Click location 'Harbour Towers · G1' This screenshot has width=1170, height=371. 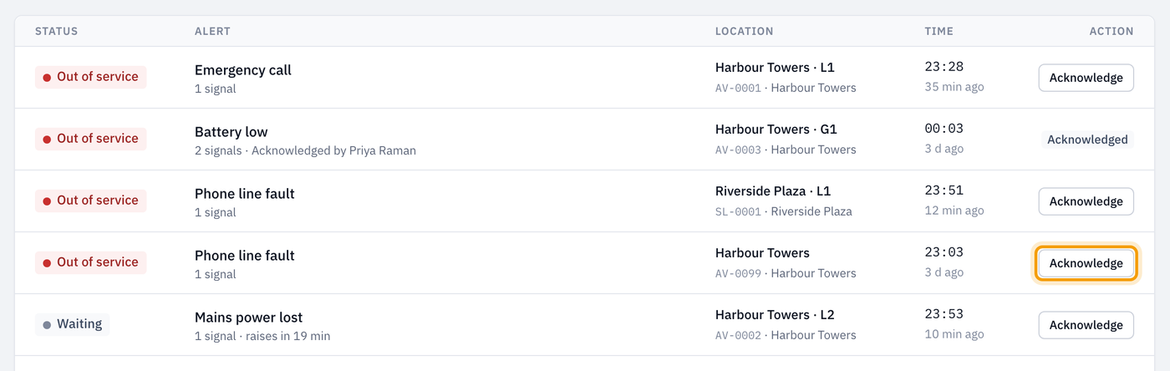click(x=776, y=129)
